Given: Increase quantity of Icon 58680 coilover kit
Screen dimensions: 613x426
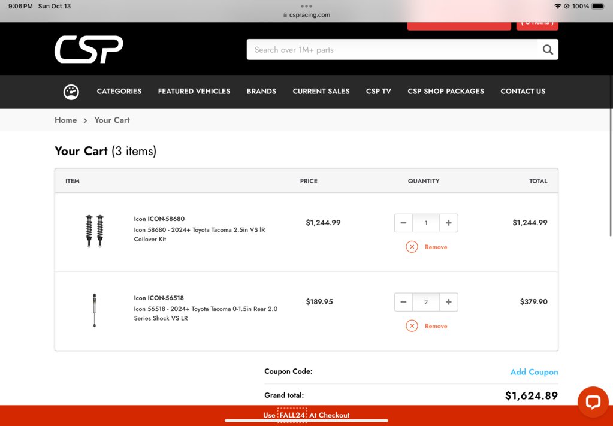Looking at the screenshot, I should [449, 223].
